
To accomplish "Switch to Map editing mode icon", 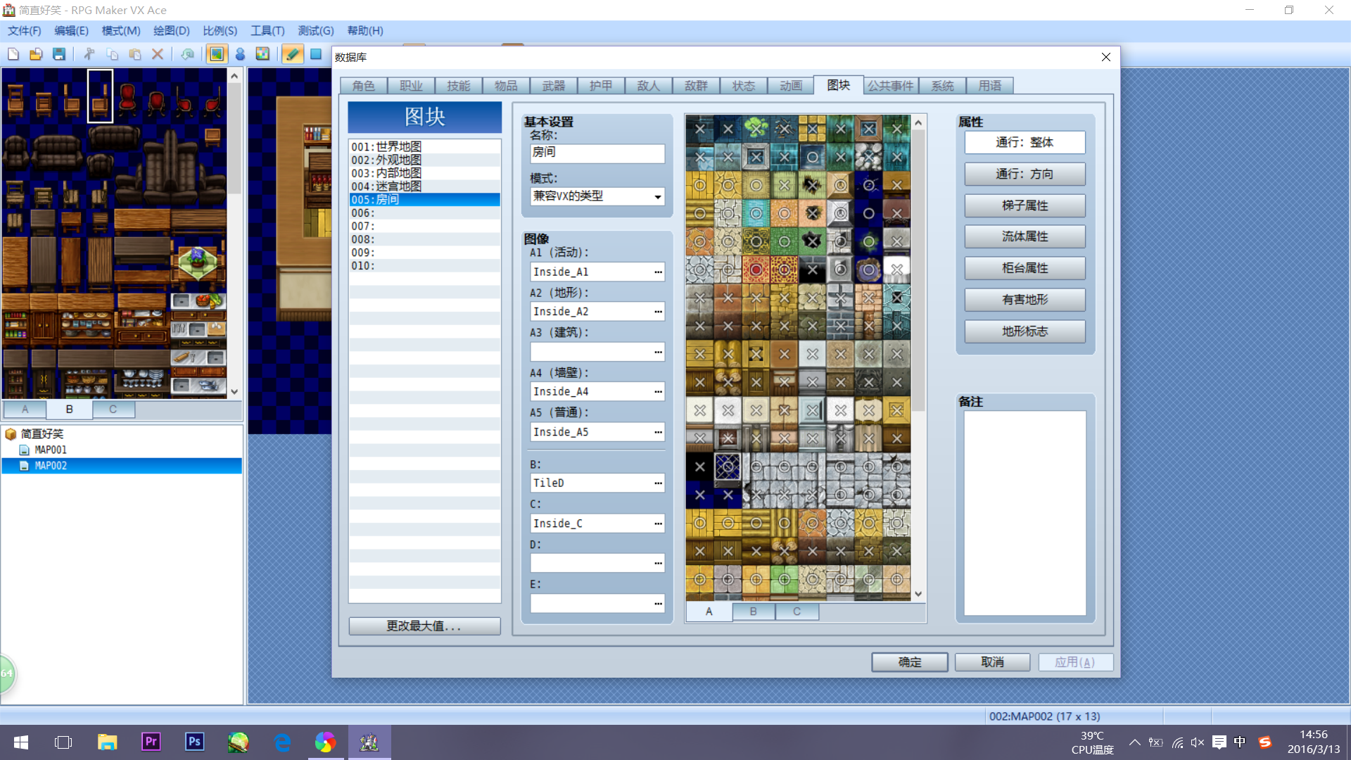I will [x=217, y=54].
